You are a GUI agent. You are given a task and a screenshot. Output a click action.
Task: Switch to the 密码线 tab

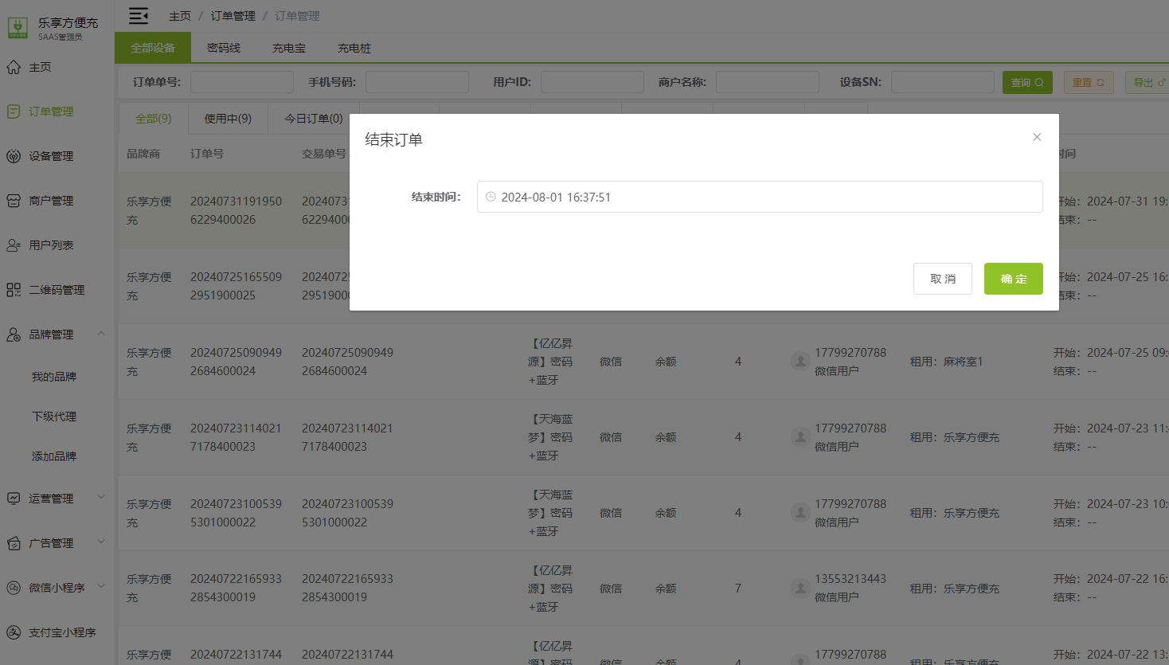pos(224,48)
